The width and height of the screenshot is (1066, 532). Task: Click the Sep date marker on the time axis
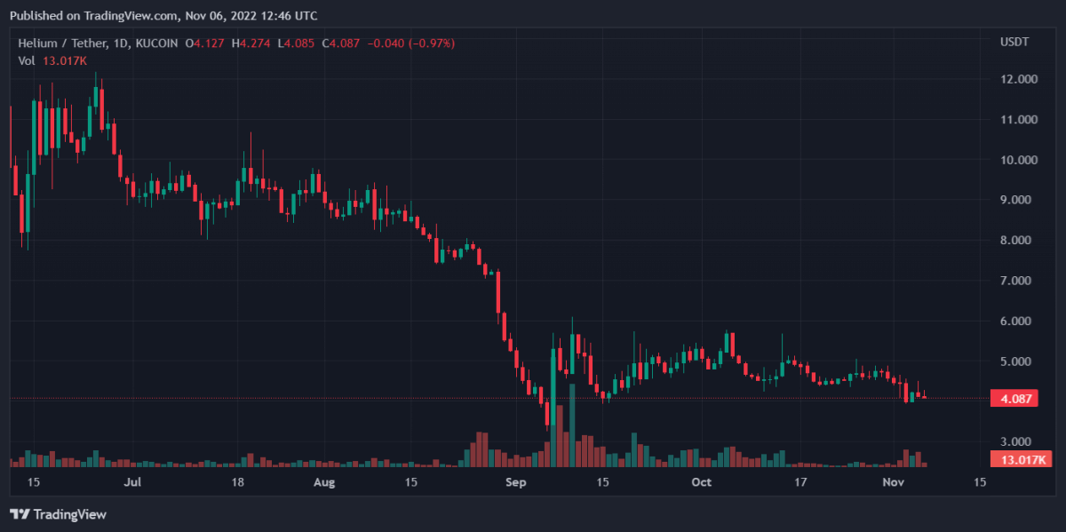tap(516, 482)
